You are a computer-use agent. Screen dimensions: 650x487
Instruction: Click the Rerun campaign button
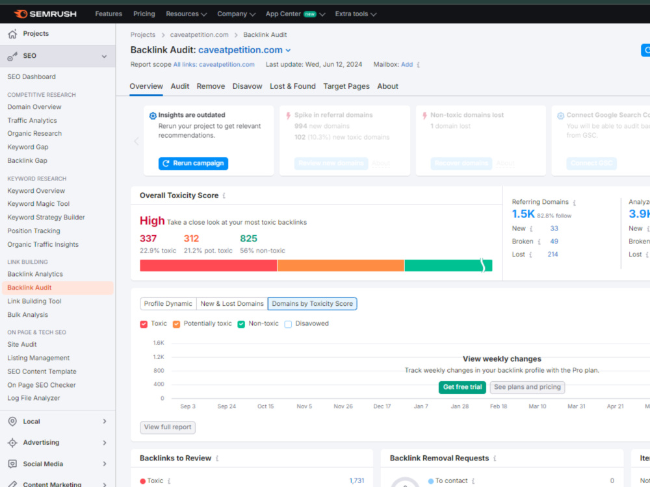click(x=193, y=163)
